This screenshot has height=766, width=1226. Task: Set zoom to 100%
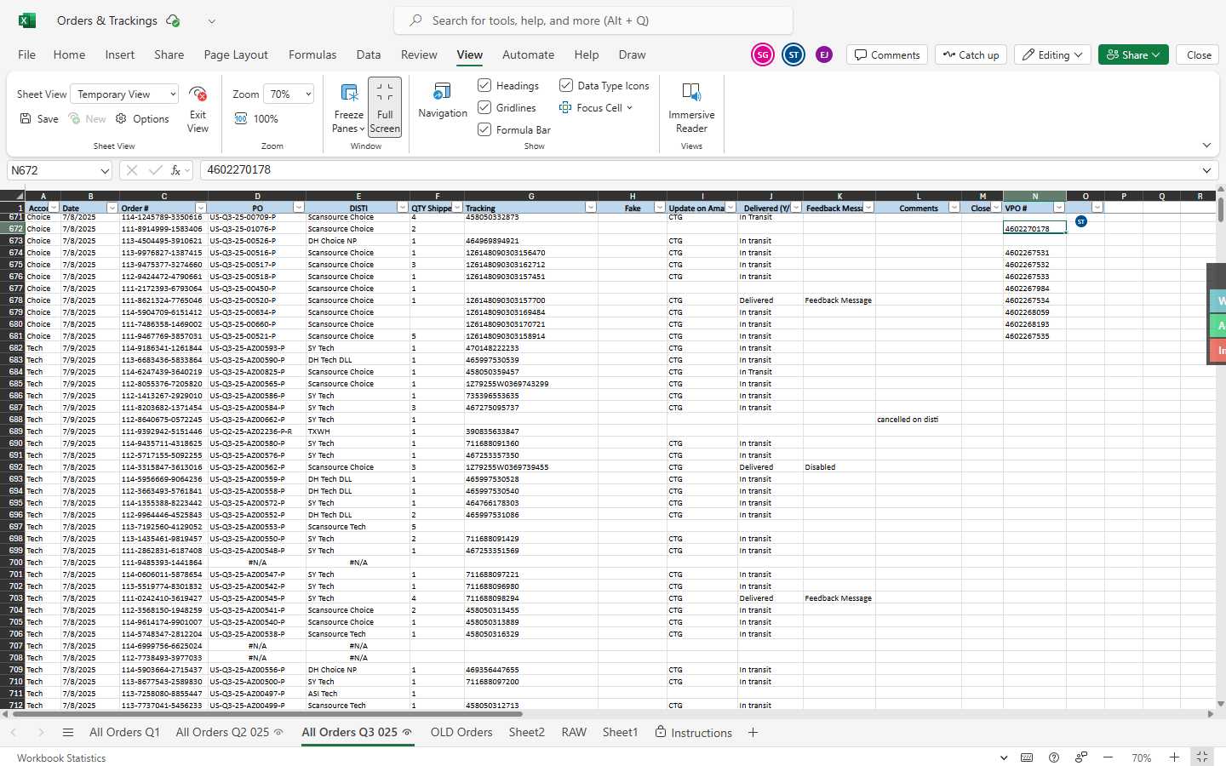coord(256,118)
